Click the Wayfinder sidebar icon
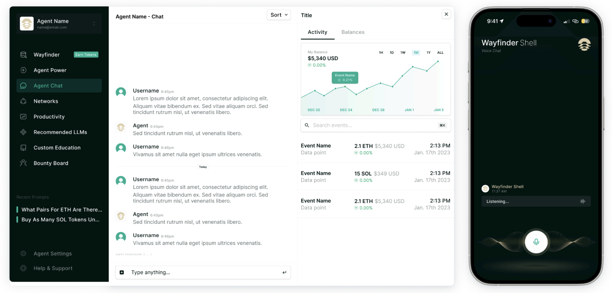Viewport: 612px width, 293px height. click(24, 55)
